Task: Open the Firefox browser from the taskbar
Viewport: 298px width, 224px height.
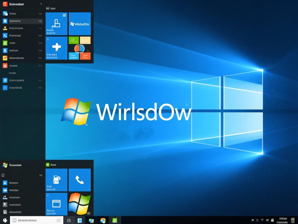Action: coord(103,220)
